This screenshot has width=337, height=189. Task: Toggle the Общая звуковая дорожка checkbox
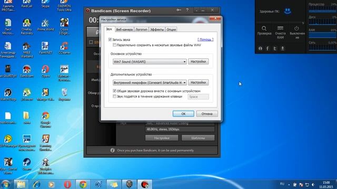pos(115,91)
